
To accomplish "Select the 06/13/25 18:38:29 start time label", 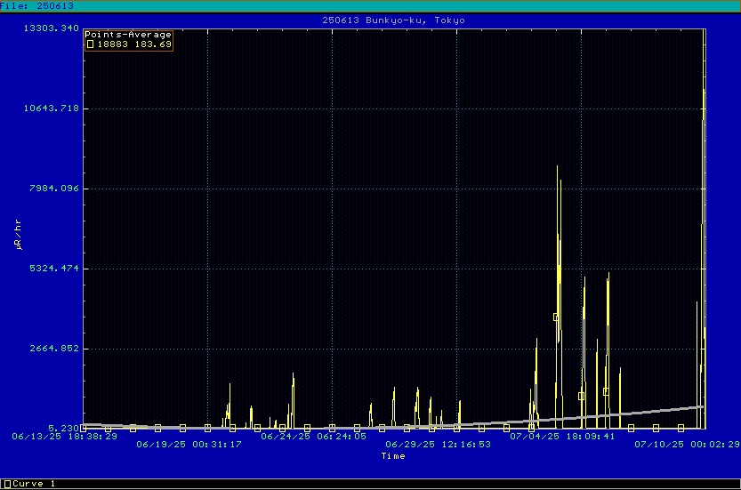I will (64, 437).
